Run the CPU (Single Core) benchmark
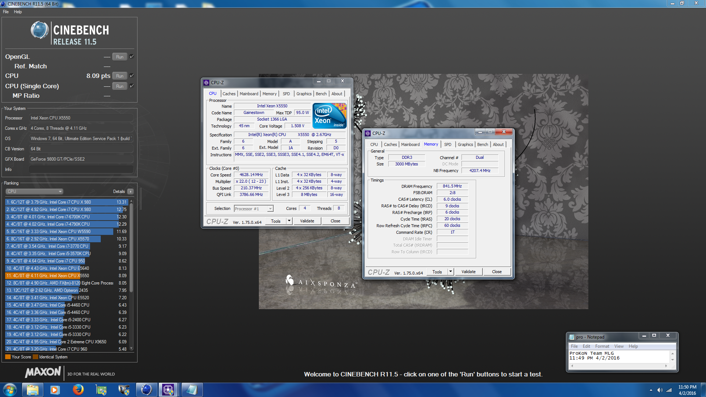This screenshot has height=397, width=706. pos(120,86)
